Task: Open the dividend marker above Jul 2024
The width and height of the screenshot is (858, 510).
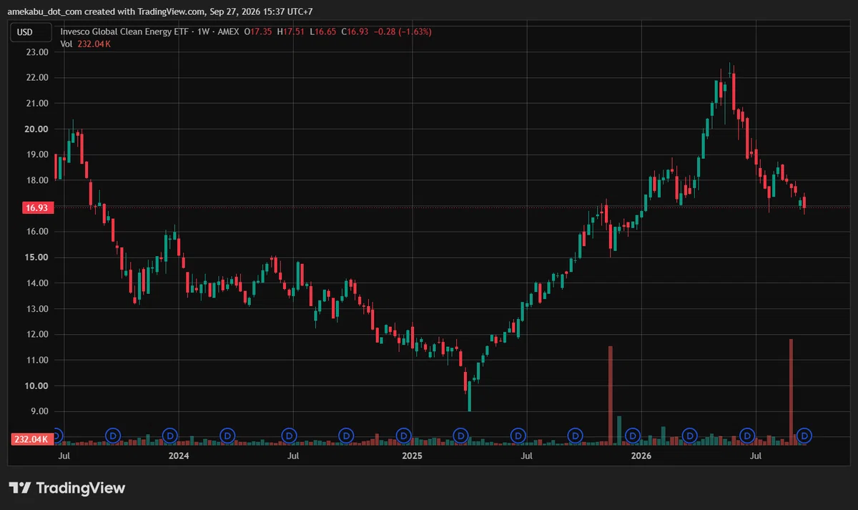Action: pyautogui.click(x=289, y=435)
